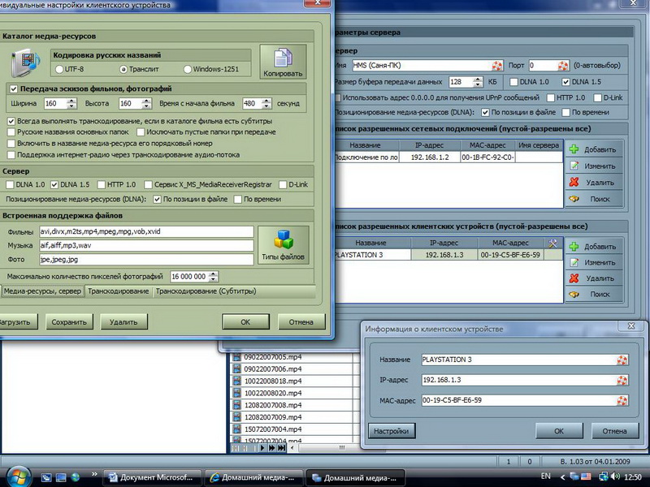Click file icon of 10022008018.mp4

pos(236,381)
